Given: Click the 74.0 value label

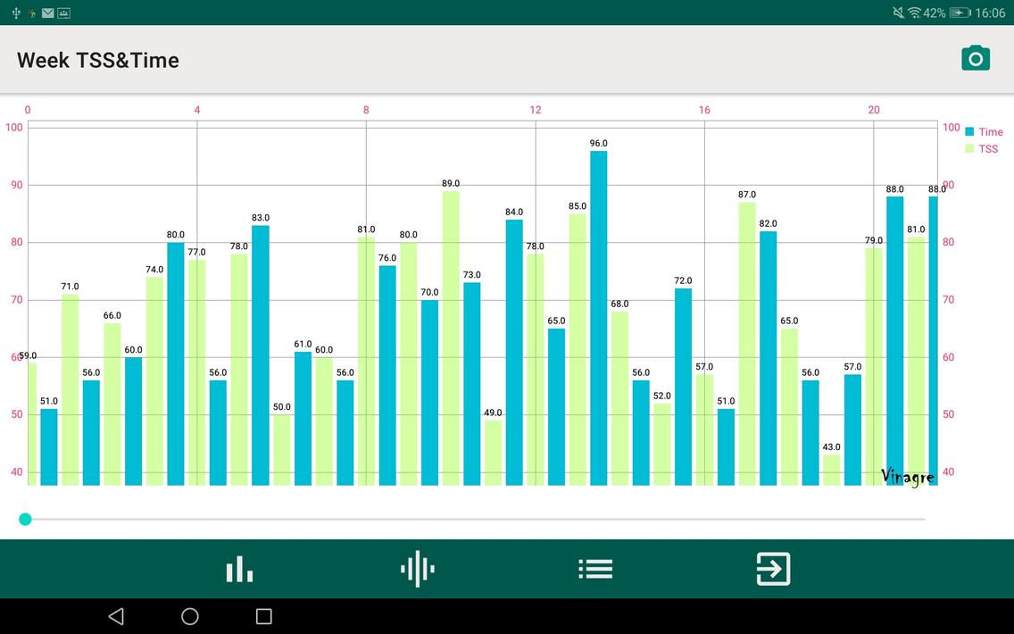Looking at the screenshot, I should pos(154,269).
